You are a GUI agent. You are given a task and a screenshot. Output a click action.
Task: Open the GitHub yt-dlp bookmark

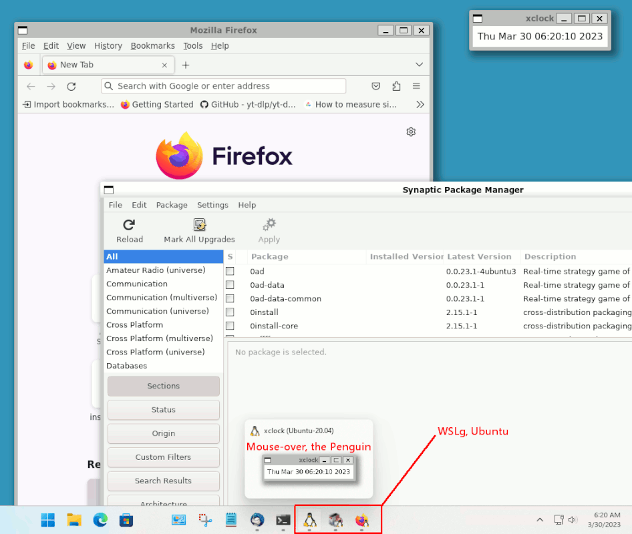point(249,104)
